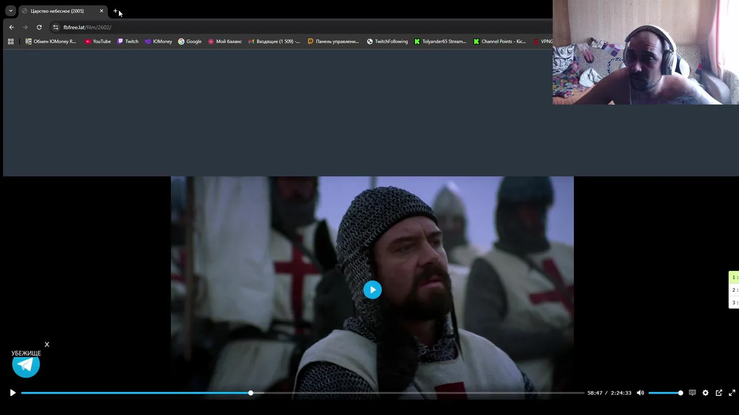739x415 pixels.
Task: Open the Обмен ЮMoney bookmark
Action: (51, 41)
